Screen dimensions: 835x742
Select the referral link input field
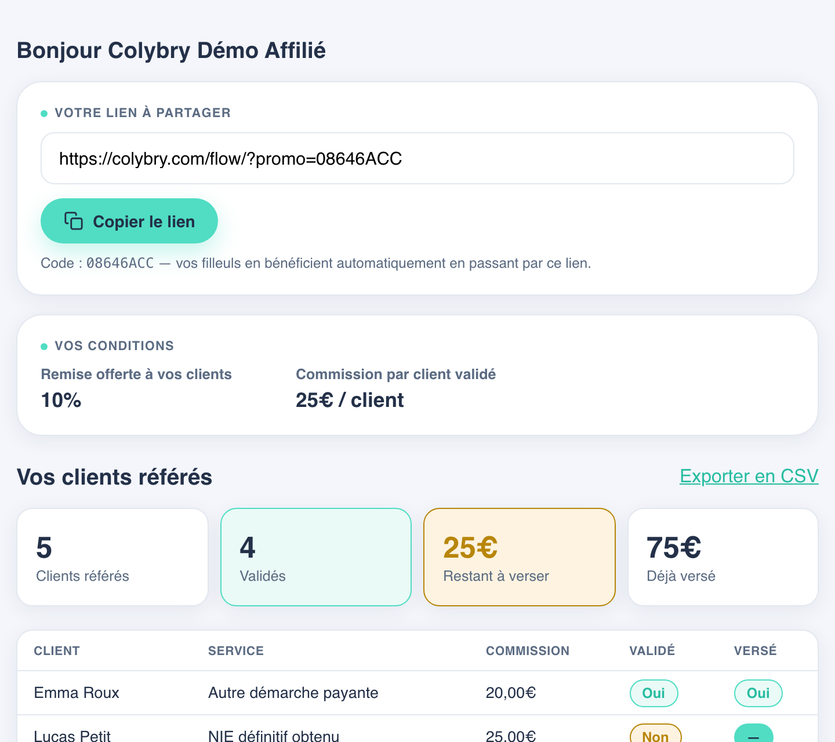pos(418,158)
